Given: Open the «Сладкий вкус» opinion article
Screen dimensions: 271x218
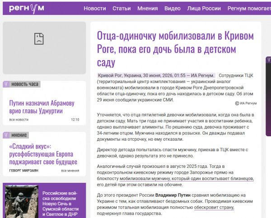Looking at the screenshot, I should pos(43,154).
